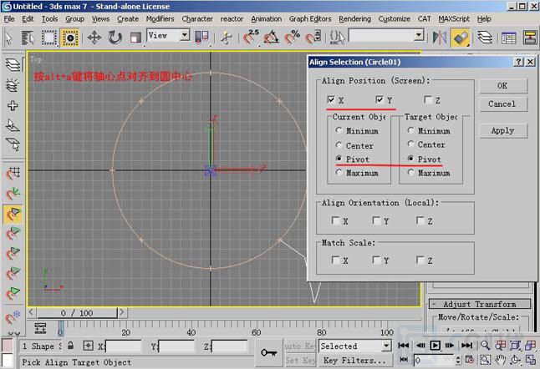This screenshot has width=540, height=369.
Task: Click the Set Keys key icon
Action: pos(268,352)
